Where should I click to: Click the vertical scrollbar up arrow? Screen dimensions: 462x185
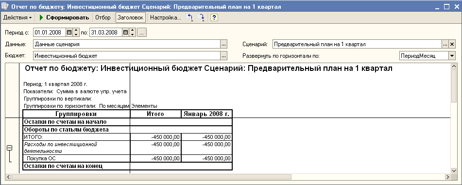click(454, 67)
